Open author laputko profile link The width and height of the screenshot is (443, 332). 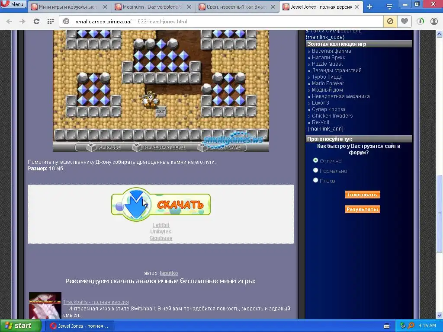(169, 273)
